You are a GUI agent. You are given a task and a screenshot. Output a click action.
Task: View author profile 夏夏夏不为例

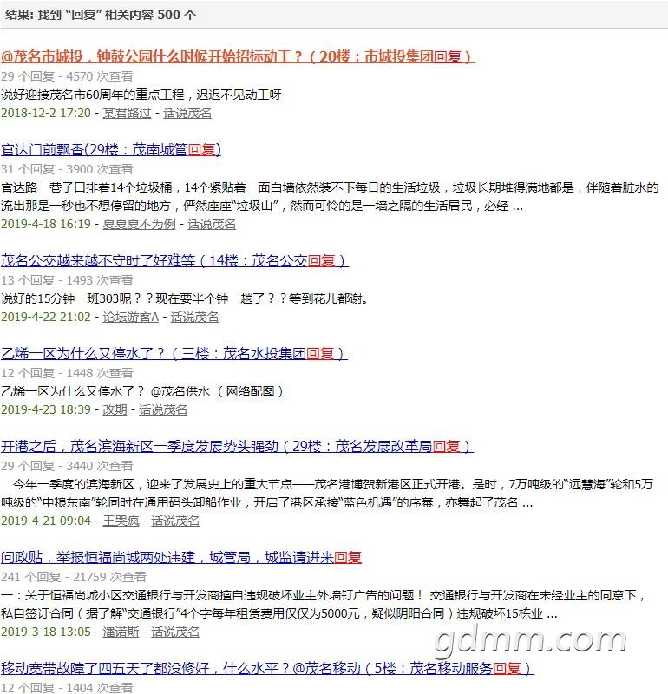click(x=139, y=225)
